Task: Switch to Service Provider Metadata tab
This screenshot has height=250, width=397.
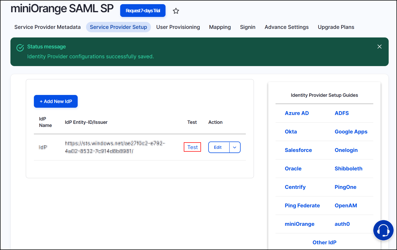Action: click(x=47, y=27)
